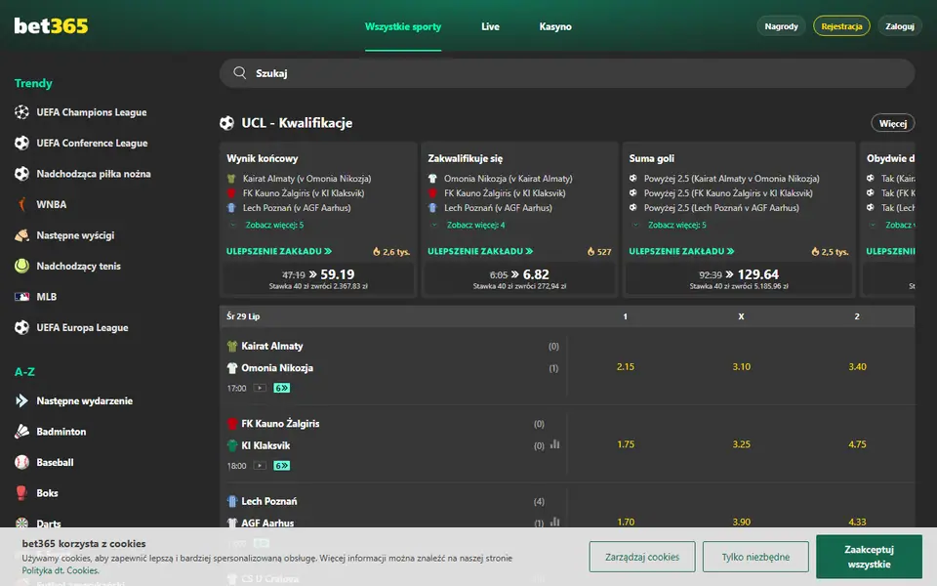Accept all cookies with Zaakceptuj wszystkie
The image size is (937, 586).
[869, 557]
